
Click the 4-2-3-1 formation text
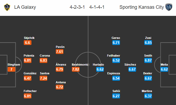(77, 7)
